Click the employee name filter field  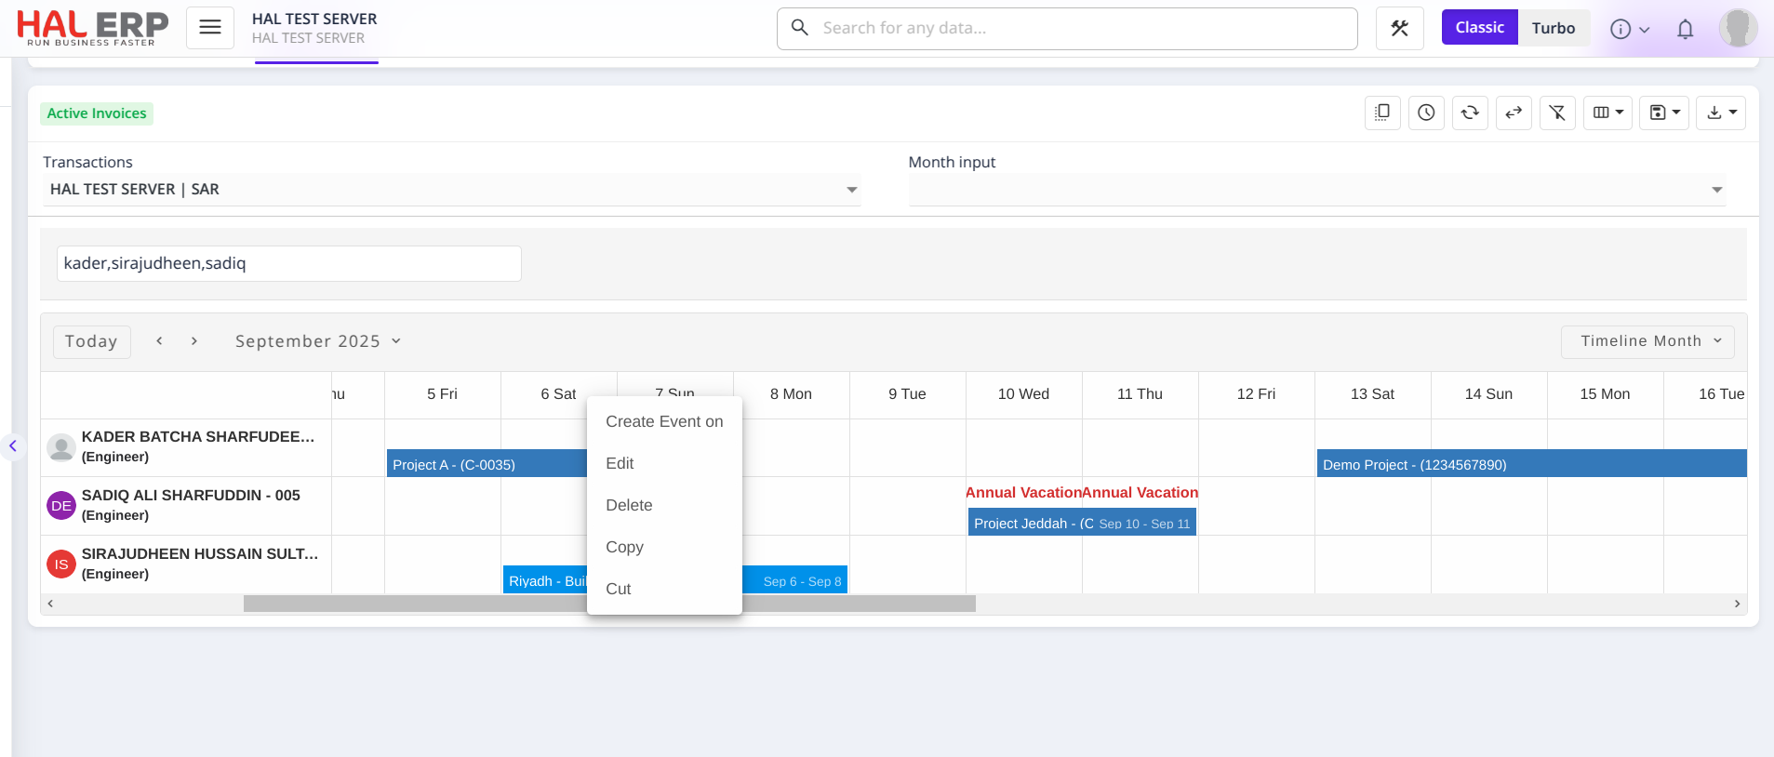[288, 263]
